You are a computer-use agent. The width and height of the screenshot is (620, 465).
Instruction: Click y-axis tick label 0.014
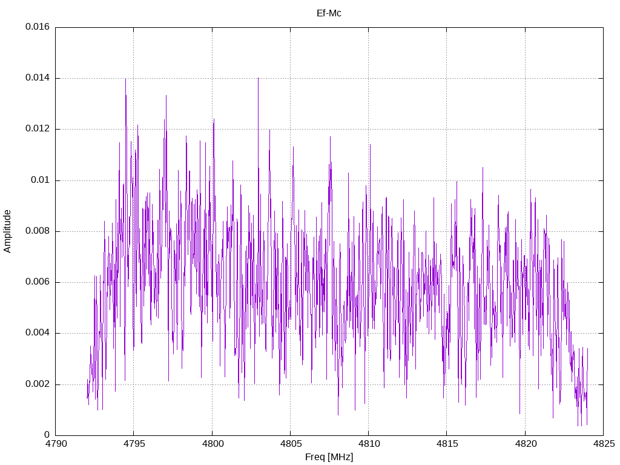coord(38,78)
